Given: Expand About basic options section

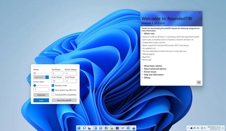Looking at the screenshot, I should coord(152,66).
